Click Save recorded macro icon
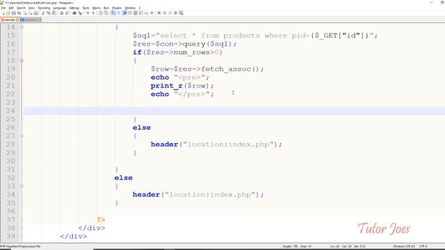Viewport: 445px width, 250px height. pyautogui.click(x=181, y=13)
